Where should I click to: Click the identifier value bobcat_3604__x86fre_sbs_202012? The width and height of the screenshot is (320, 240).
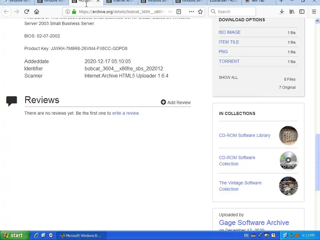point(124,68)
